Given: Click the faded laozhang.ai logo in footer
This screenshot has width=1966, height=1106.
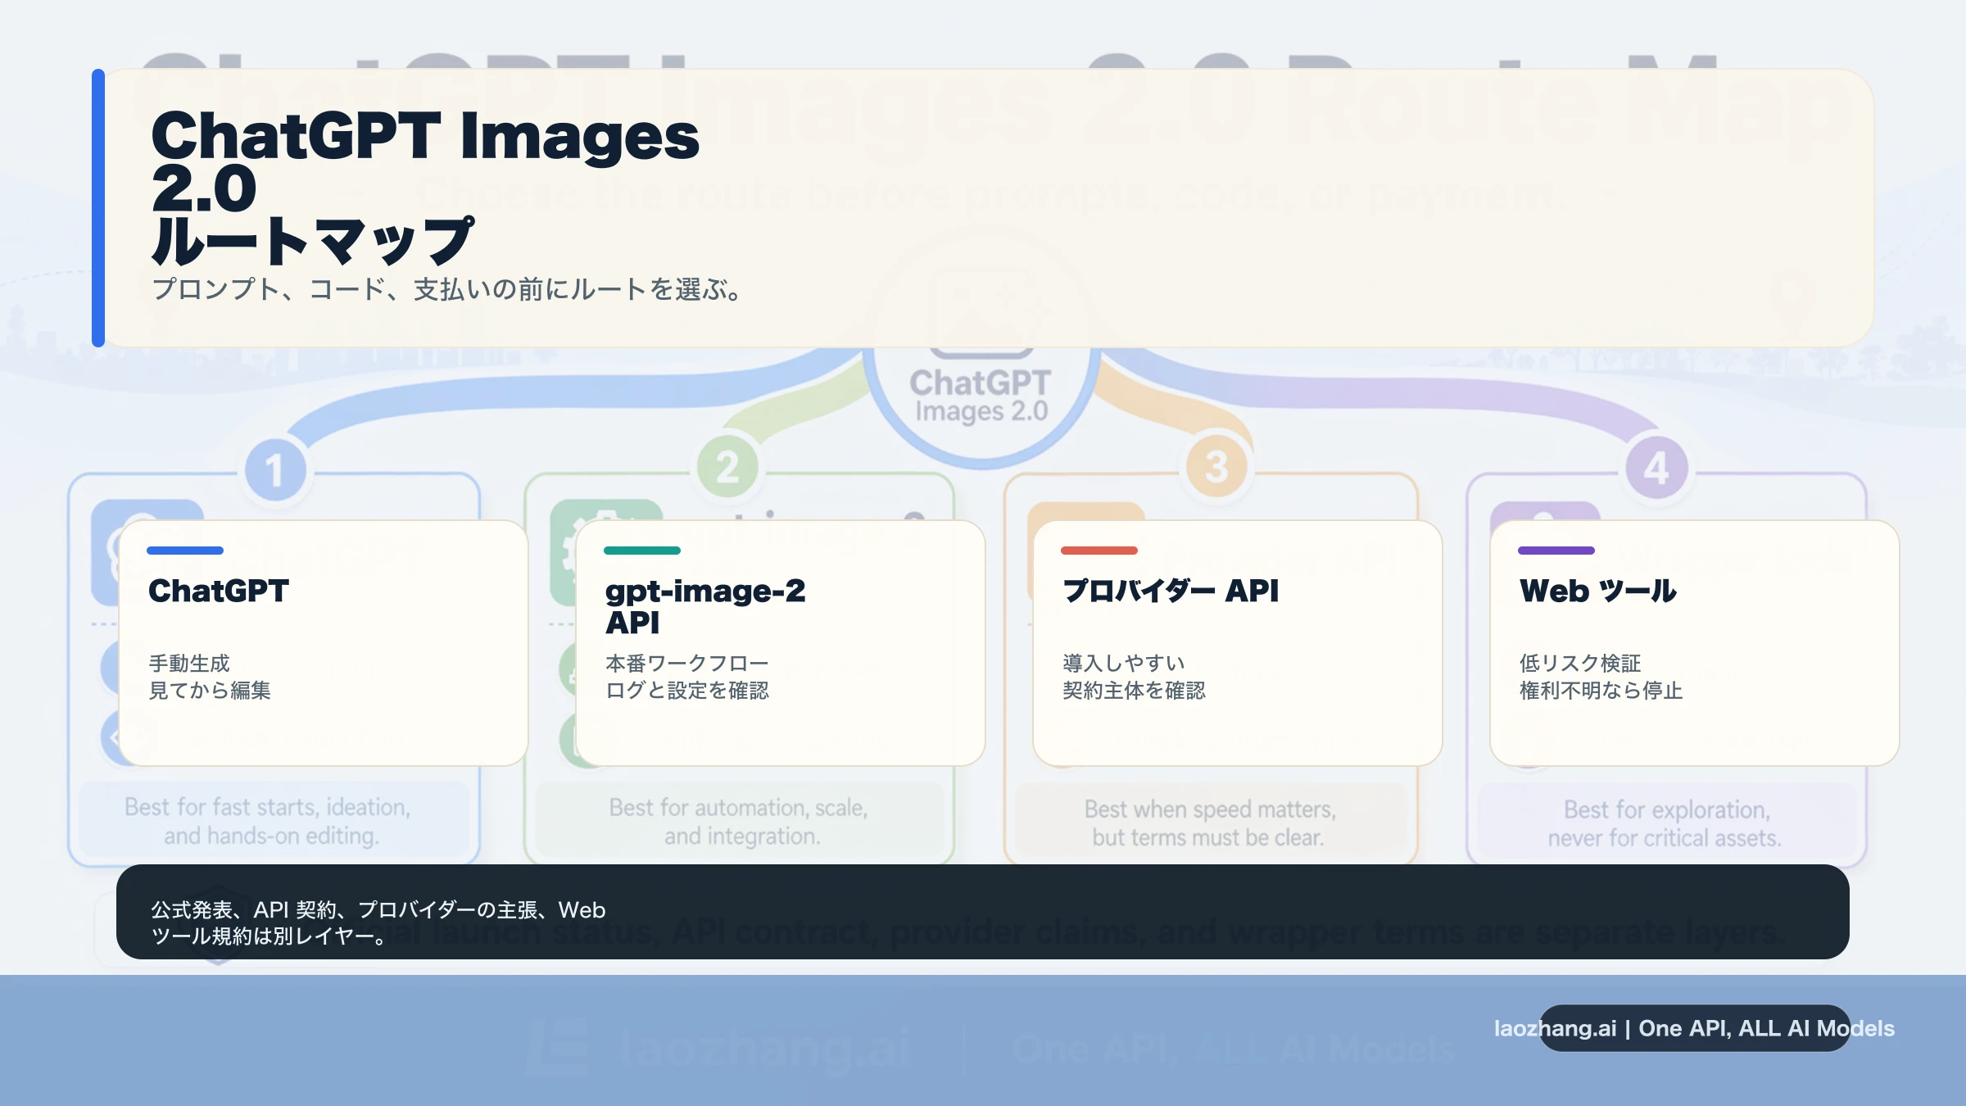Looking at the screenshot, I should tap(559, 1047).
